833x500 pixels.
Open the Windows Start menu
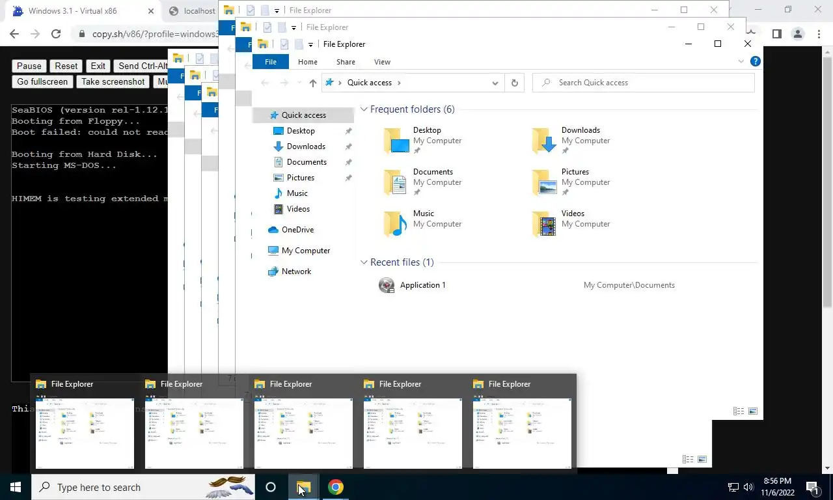16,487
